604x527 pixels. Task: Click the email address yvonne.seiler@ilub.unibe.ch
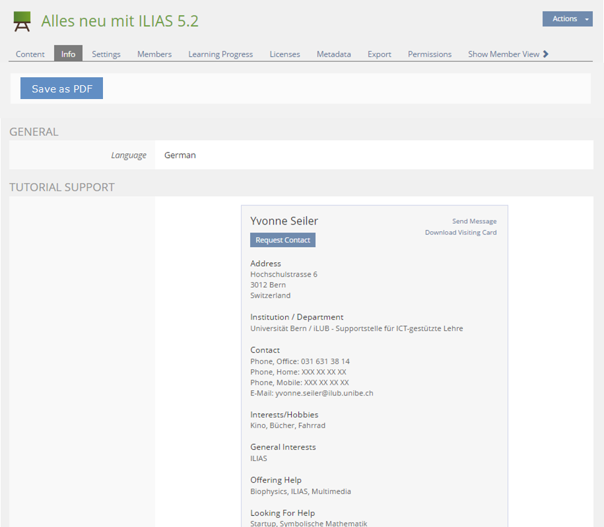pos(324,393)
